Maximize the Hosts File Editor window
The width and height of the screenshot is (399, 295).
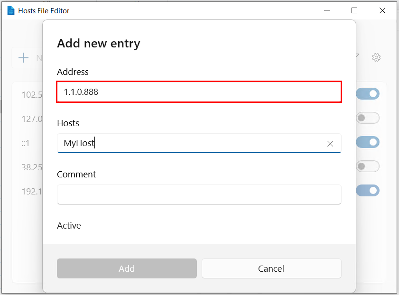point(354,10)
